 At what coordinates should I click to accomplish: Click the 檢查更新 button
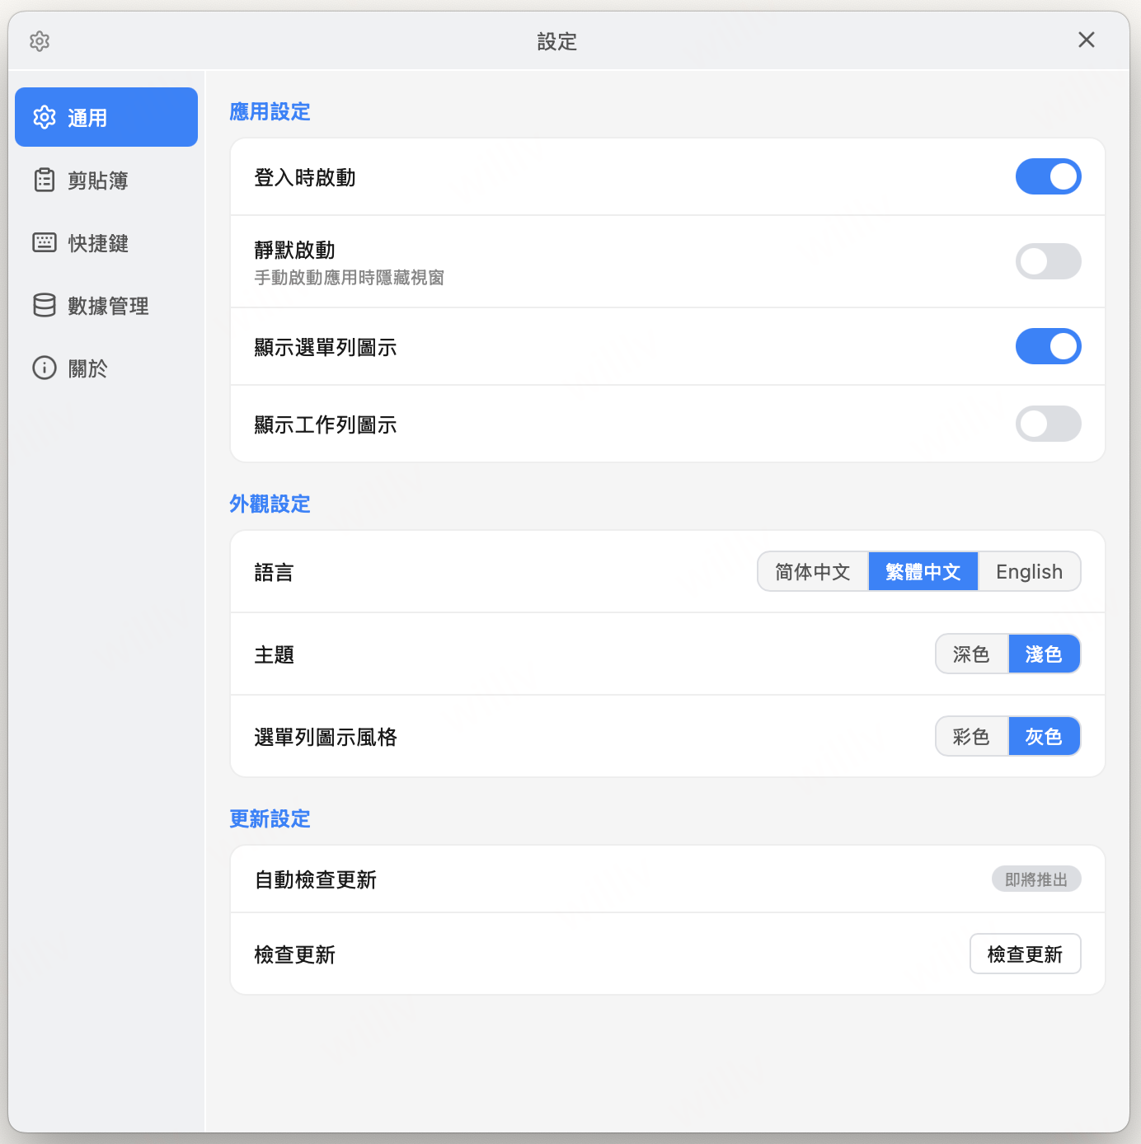coord(1025,954)
